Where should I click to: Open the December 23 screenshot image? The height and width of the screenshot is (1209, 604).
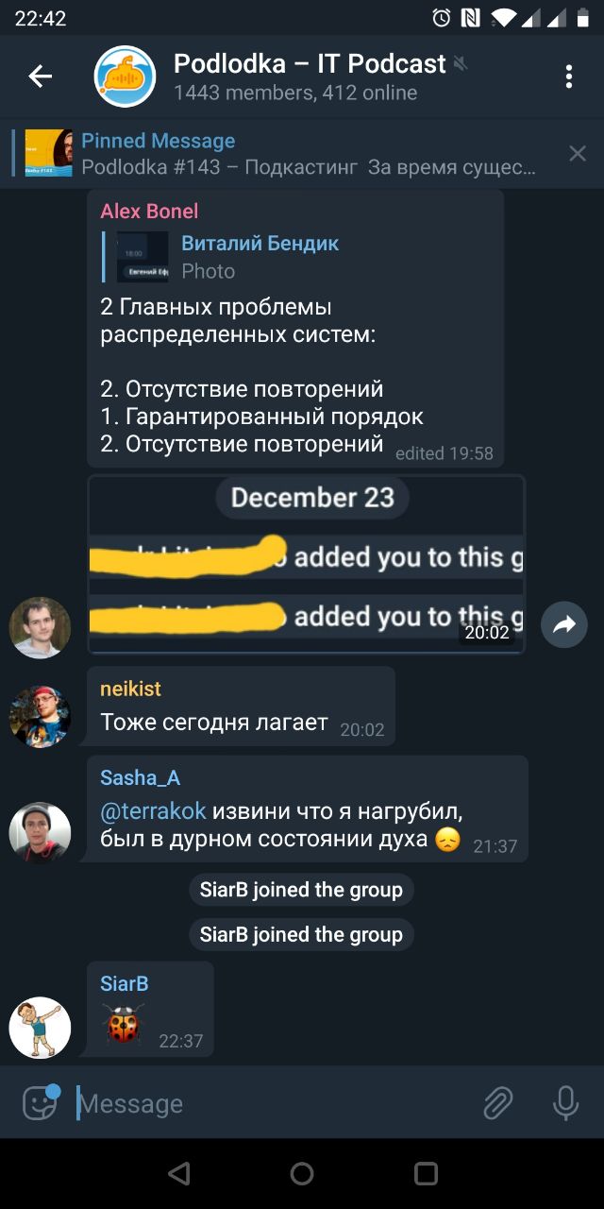pyautogui.click(x=307, y=565)
